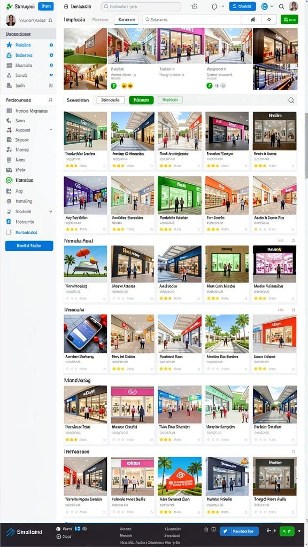
Task: Select the phone icon item in the sidebar
Action: 16,120
